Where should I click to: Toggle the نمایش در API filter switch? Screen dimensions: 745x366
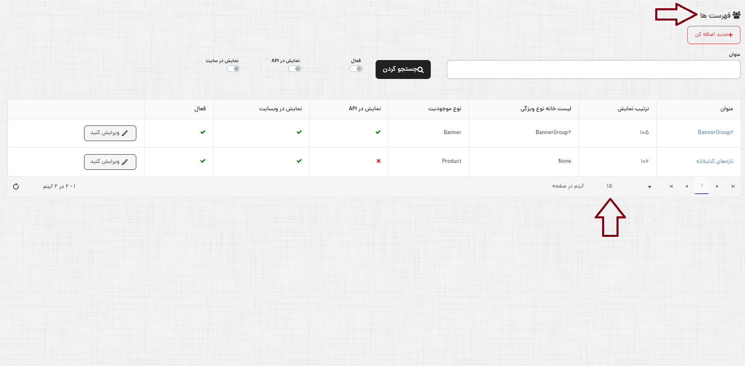click(x=295, y=69)
